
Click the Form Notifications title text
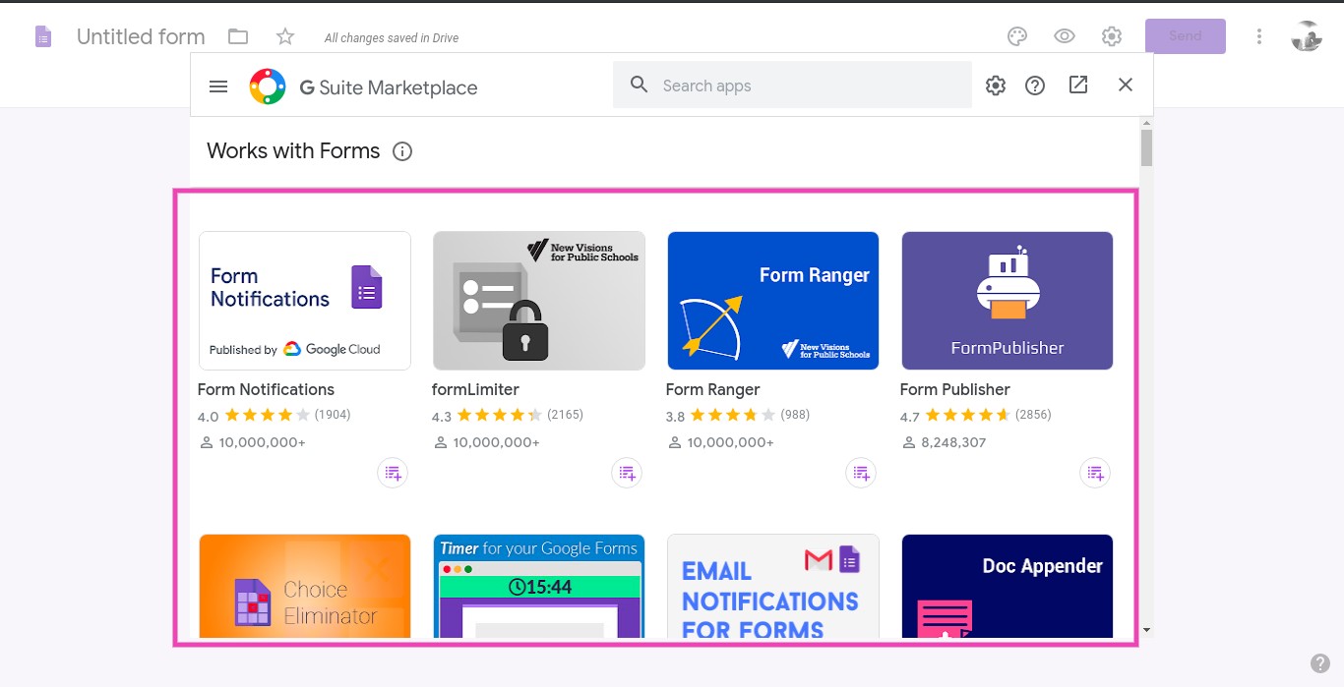click(x=266, y=389)
